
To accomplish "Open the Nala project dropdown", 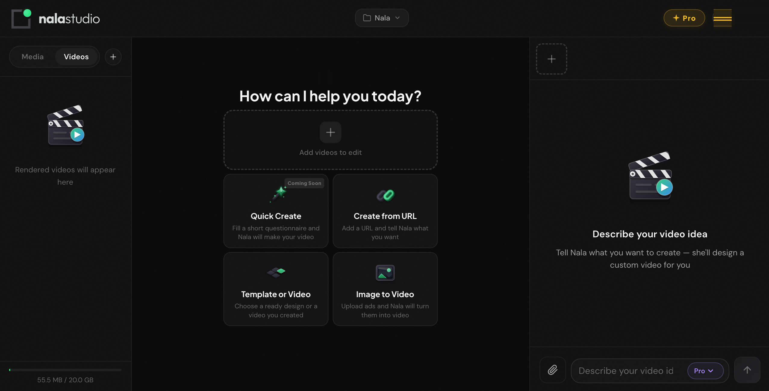I will (x=381, y=18).
